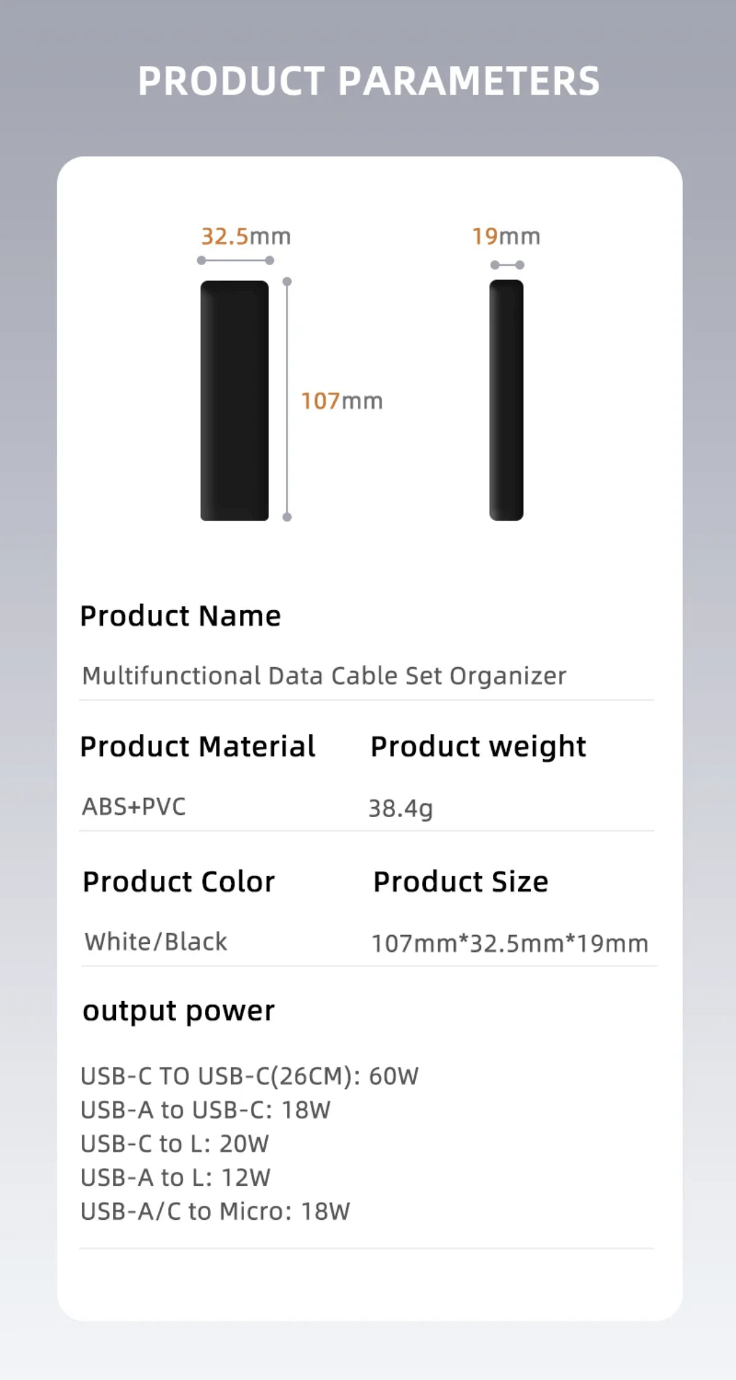Select the Product Name heading
Screen dimensions: 736x1380
[180, 616]
